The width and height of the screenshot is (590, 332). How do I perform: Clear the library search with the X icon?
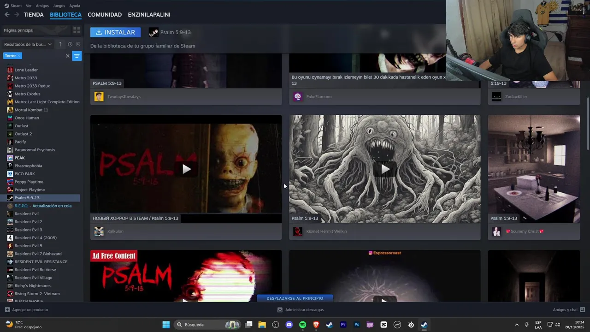pyautogui.click(x=67, y=56)
